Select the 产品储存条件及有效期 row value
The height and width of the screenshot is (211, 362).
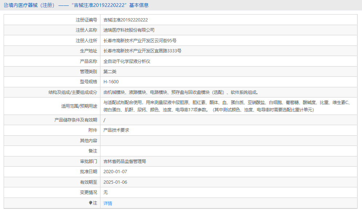pyautogui.click(x=105, y=120)
